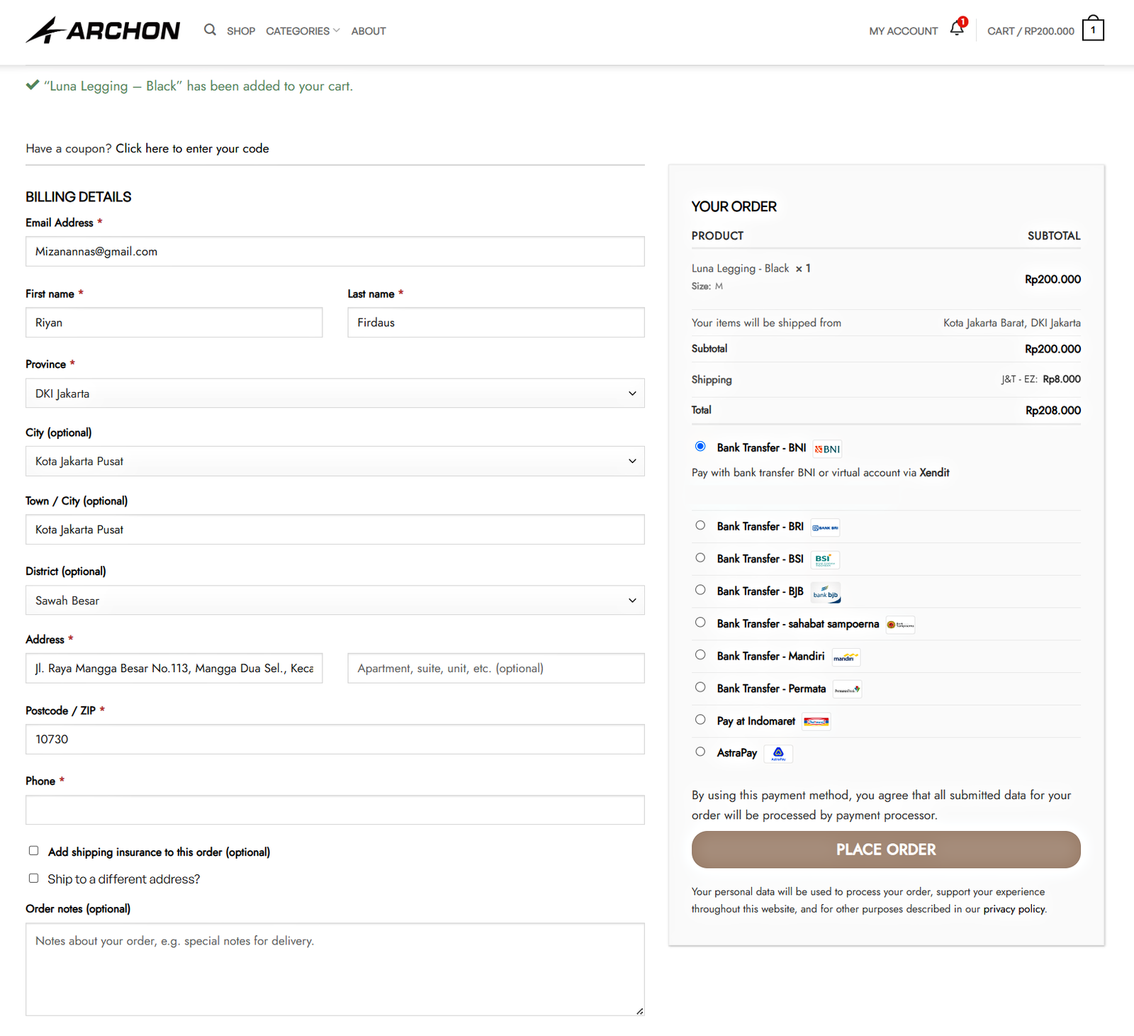
Task: Go to the About menu item
Action: click(x=369, y=31)
